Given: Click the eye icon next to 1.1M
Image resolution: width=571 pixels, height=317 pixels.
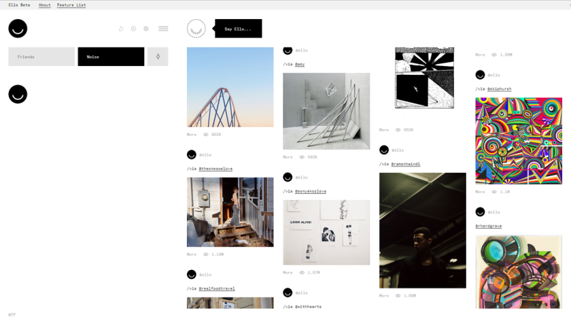Looking at the screenshot, I should [494, 192].
